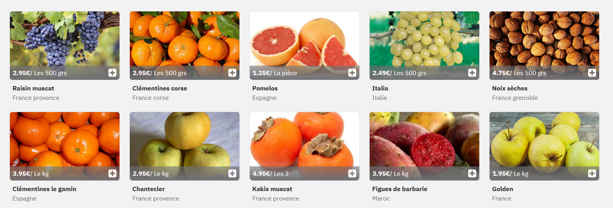This screenshot has height=208, width=613.
Task: Add Clémentines le gamin via plus icon
Action: click(112, 173)
